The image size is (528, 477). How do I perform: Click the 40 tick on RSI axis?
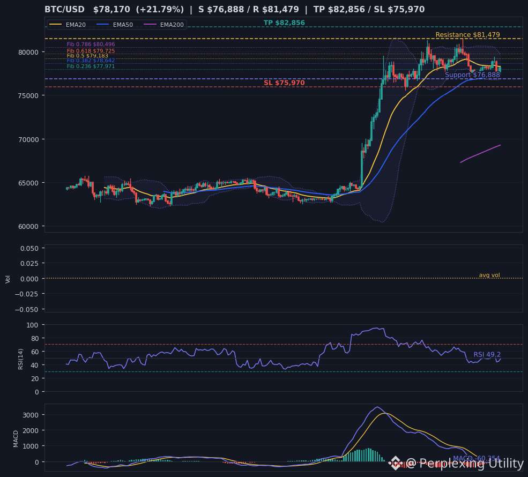[x=35, y=365]
